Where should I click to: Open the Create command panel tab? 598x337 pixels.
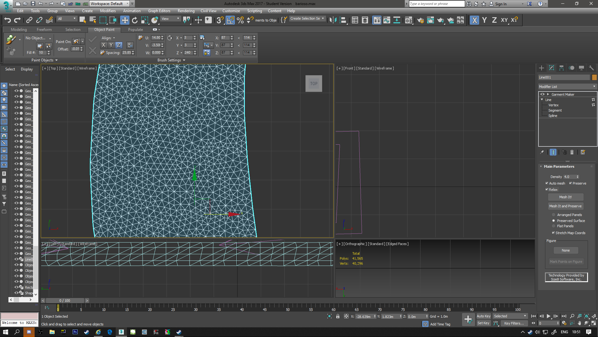click(542, 68)
